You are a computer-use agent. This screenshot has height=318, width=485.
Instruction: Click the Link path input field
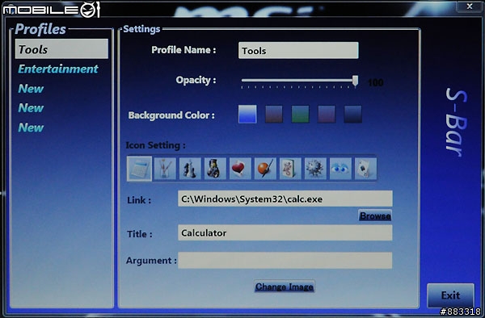(285, 199)
